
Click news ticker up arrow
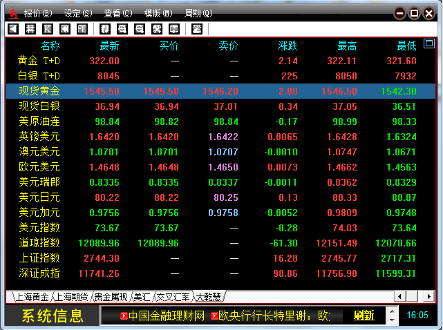pos(392,311)
